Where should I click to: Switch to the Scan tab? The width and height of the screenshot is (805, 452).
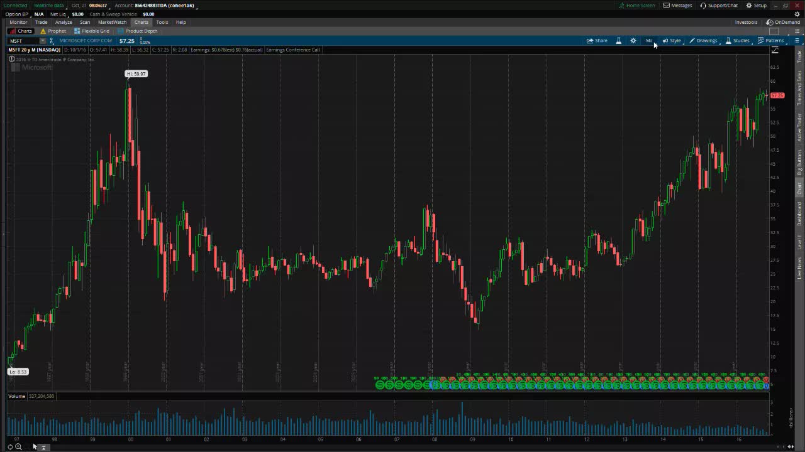coord(85,22)
